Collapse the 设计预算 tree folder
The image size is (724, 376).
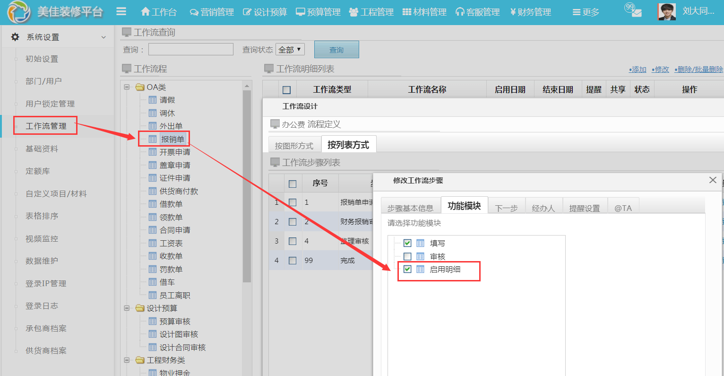[127, 308]
